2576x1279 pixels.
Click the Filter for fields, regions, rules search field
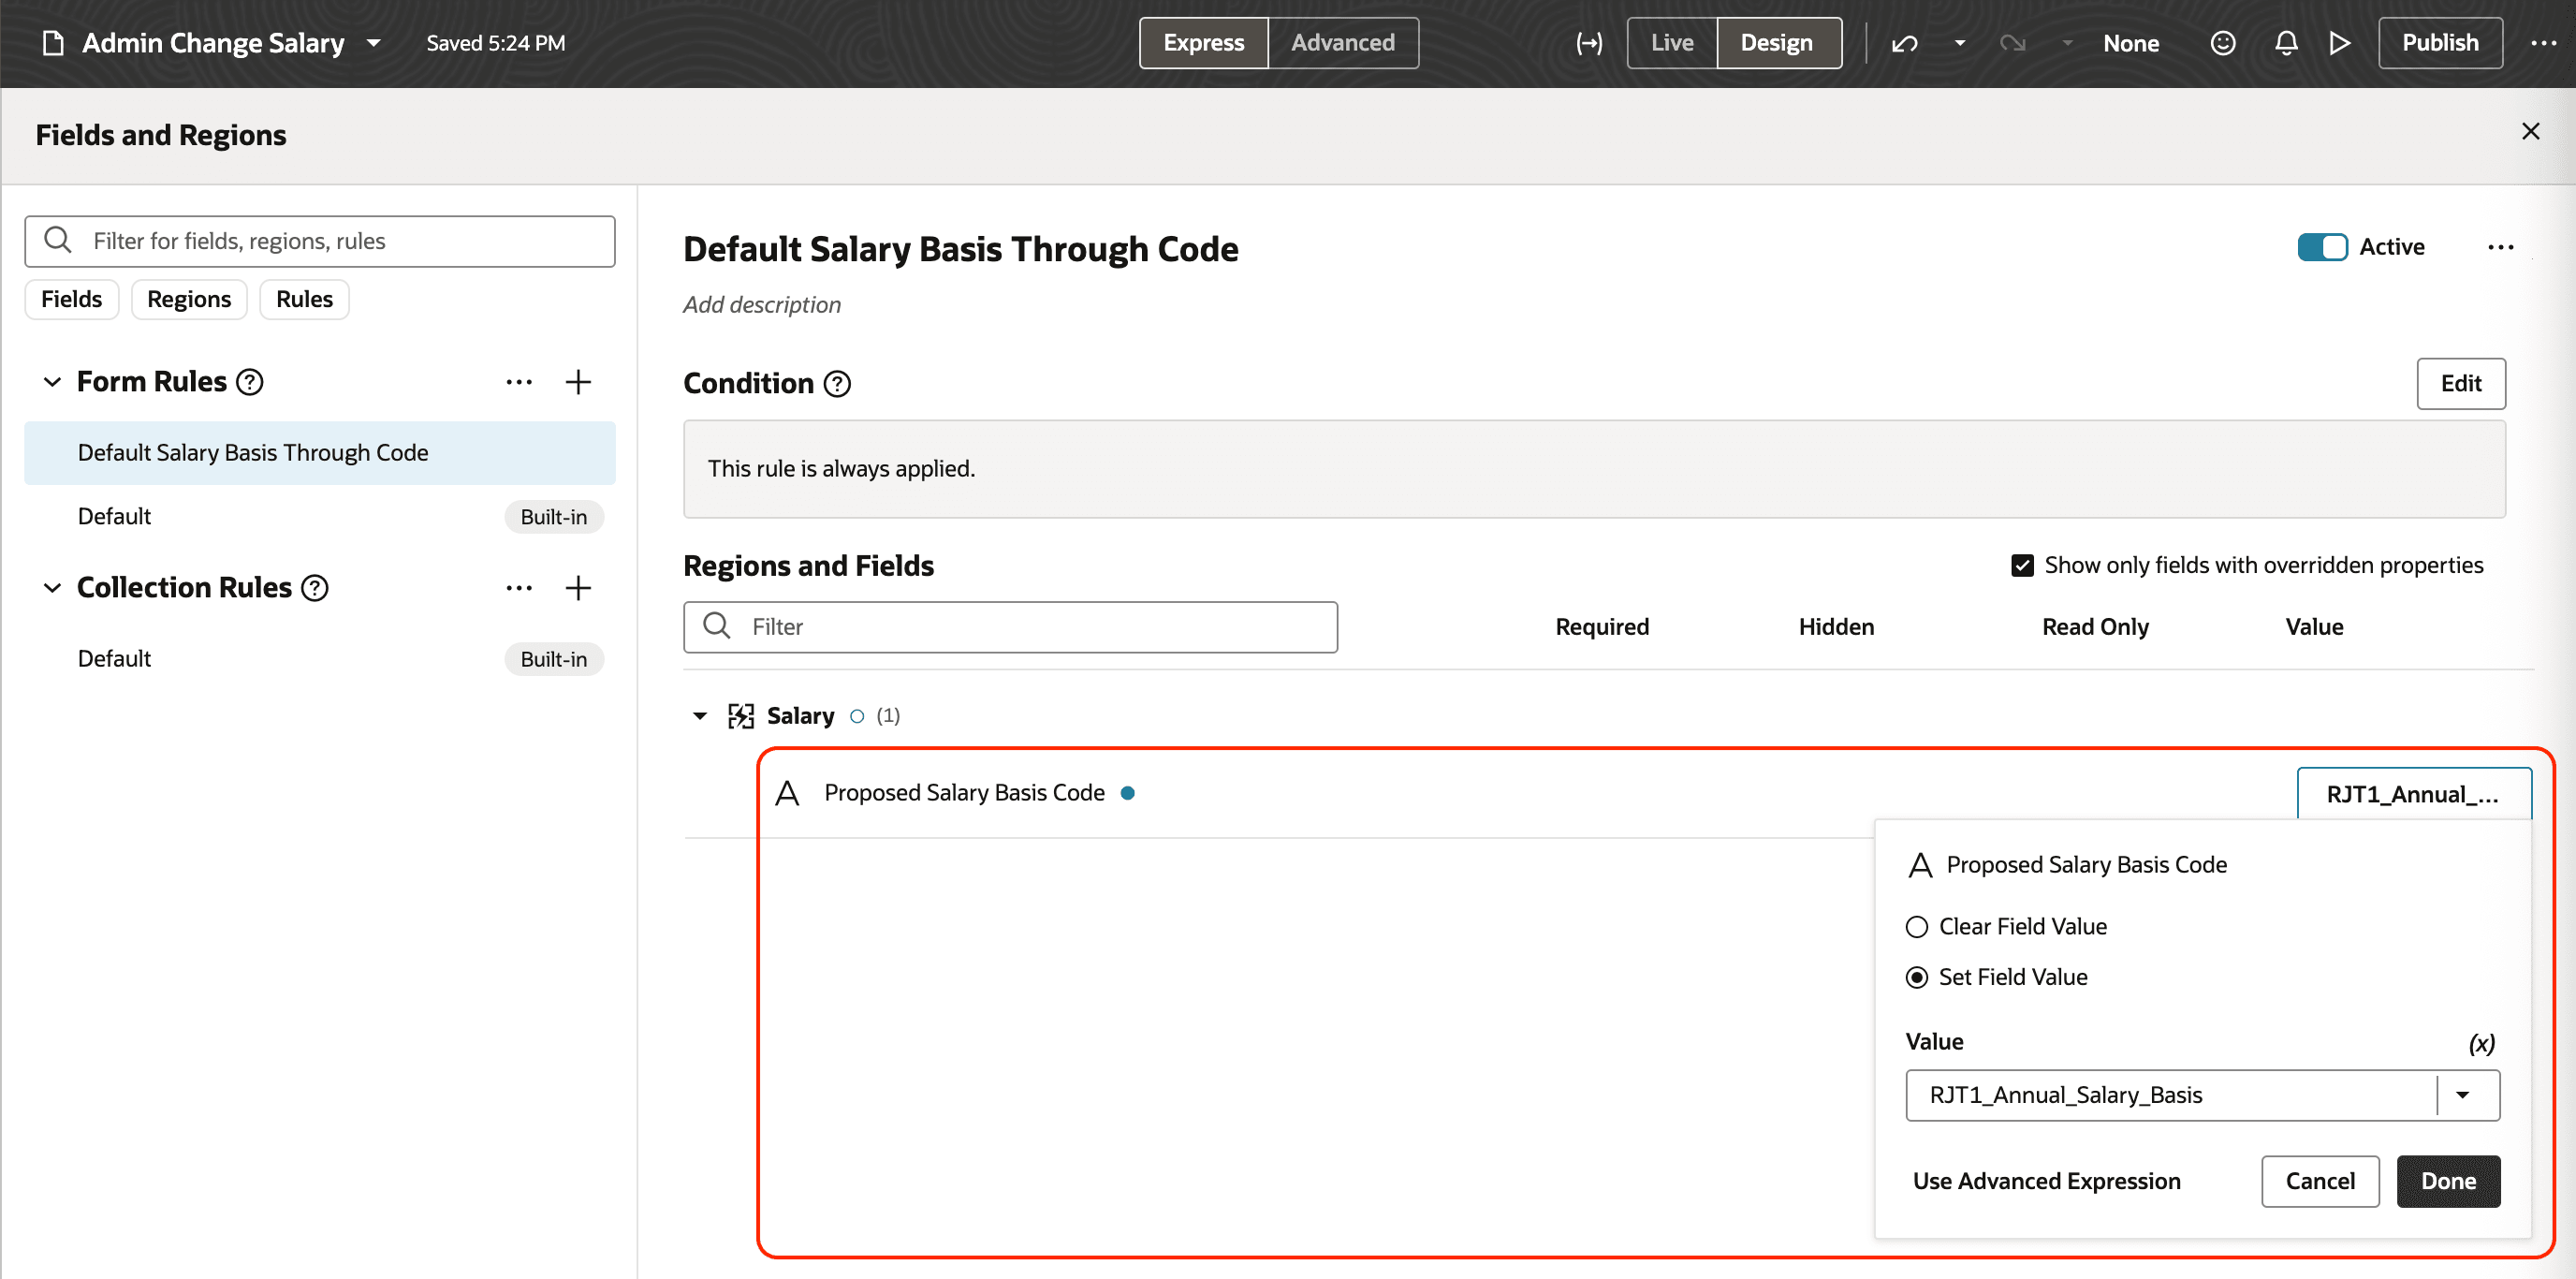coord(319,240)
